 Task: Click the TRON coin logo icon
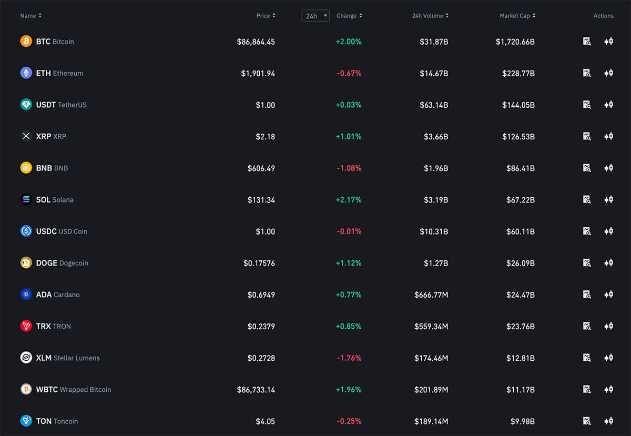[x=26, y=326]
